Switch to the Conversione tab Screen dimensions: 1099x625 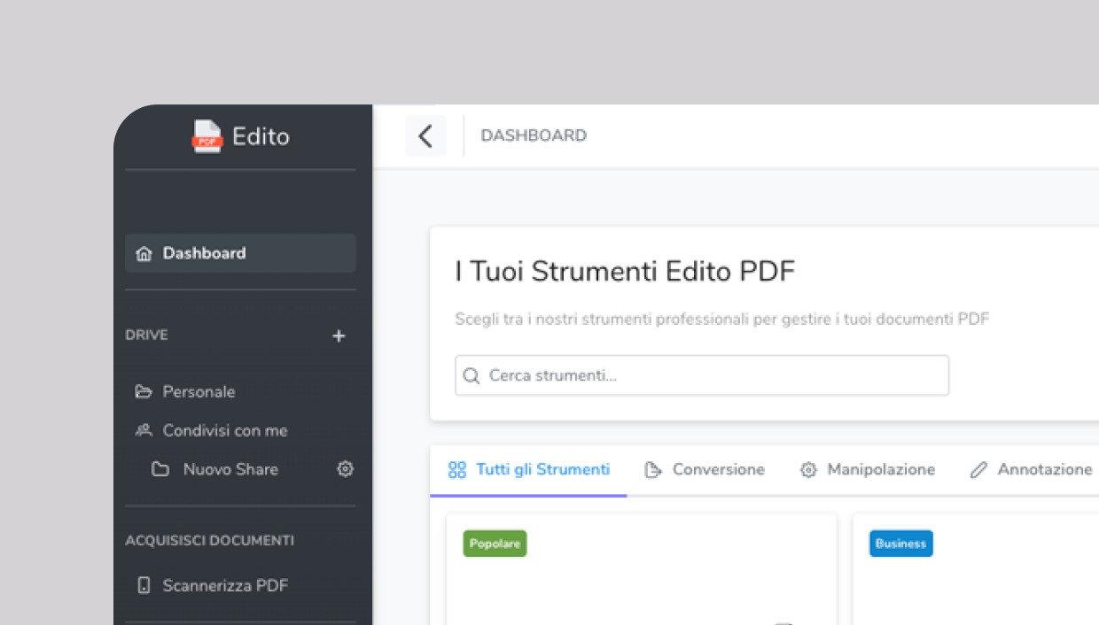click(x=705, y=469)
